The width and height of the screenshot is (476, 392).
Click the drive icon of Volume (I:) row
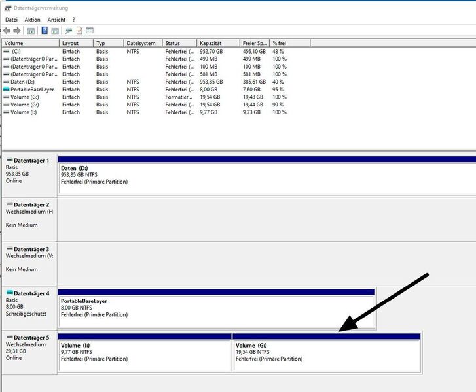7,112
